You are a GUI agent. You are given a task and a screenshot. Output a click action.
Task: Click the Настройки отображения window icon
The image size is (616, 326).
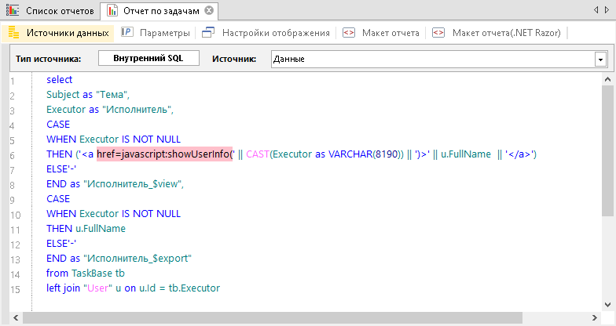208,33
